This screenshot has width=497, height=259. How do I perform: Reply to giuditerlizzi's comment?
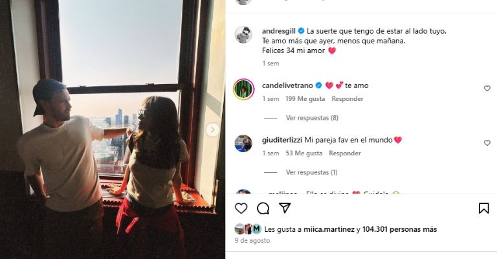click(345, 153)
